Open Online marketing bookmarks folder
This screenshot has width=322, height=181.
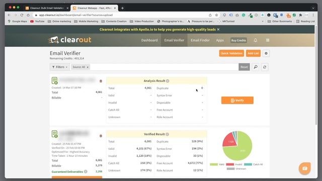[59, 21]
